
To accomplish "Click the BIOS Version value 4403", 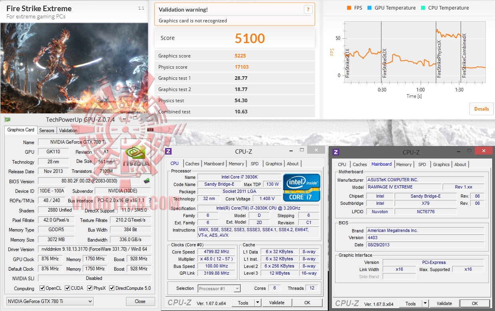I will pyautogui.click(x=425, y=238).
